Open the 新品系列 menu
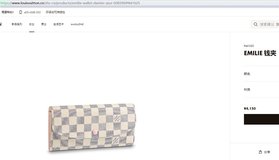This screenshot has width=279, height=160. click(x=17, y=24)
